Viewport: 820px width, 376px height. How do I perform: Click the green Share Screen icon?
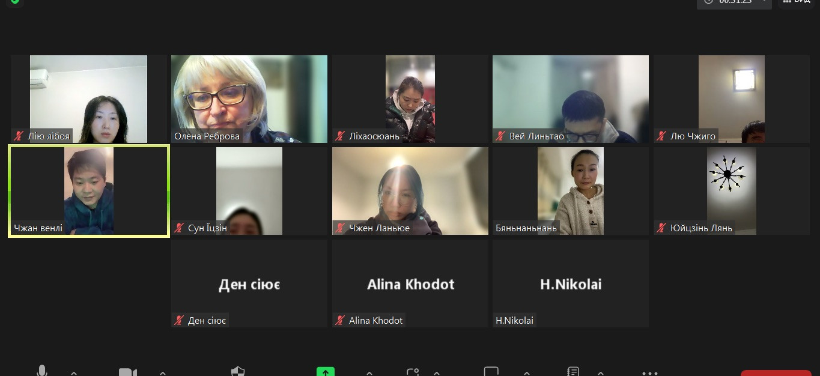(x=325, y=371)
